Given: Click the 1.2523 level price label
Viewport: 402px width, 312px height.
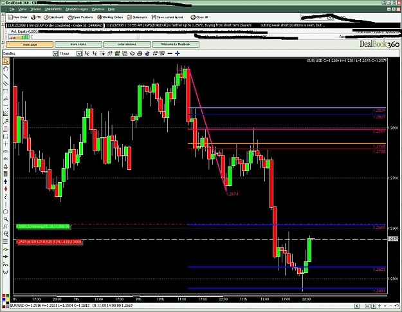Looking at the screenshot, I should click(x=379, y=270).
